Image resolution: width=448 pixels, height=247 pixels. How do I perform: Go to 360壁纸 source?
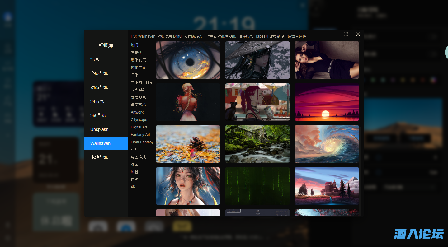click(106, 115)
